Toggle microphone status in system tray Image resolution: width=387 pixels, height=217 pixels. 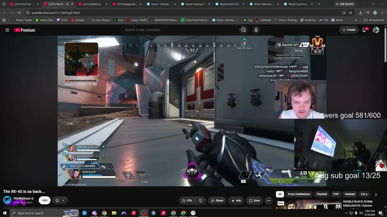356,213
